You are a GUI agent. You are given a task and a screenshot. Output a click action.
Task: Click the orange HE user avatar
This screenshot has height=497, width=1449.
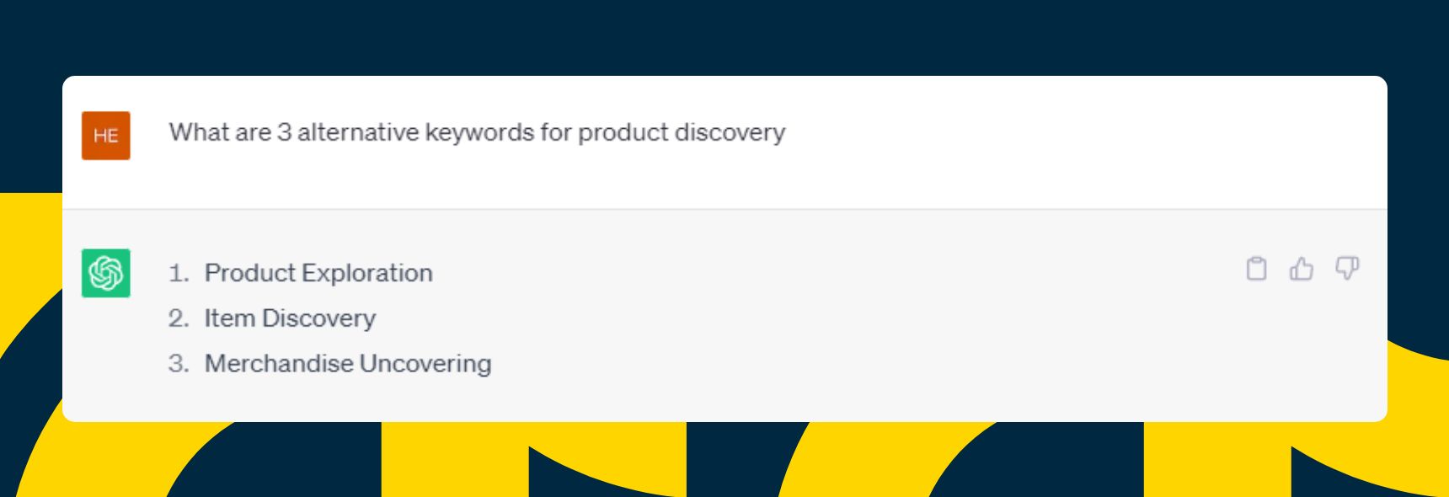pyautogui.click(x=106, y=136)
